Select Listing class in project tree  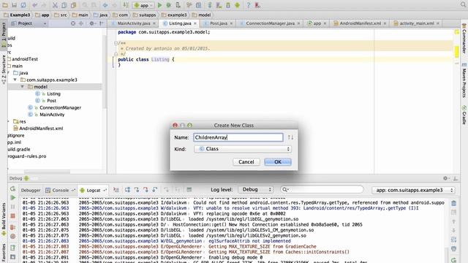53,94
